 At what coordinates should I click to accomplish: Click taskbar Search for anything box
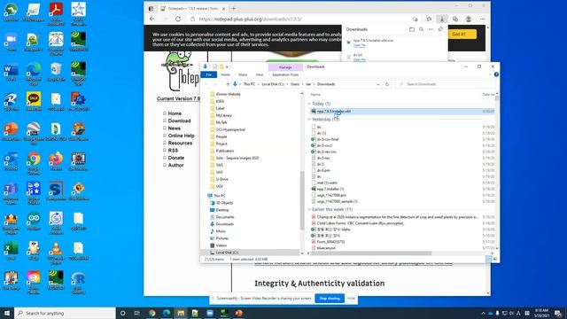[x=65, y=313]
